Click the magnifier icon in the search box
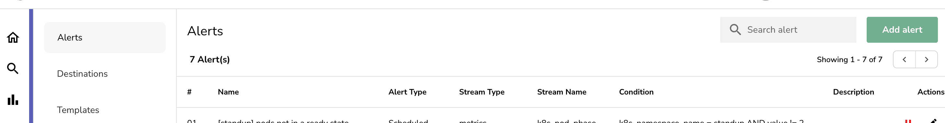Screen dimensions: 945x123 pos(735,30)
